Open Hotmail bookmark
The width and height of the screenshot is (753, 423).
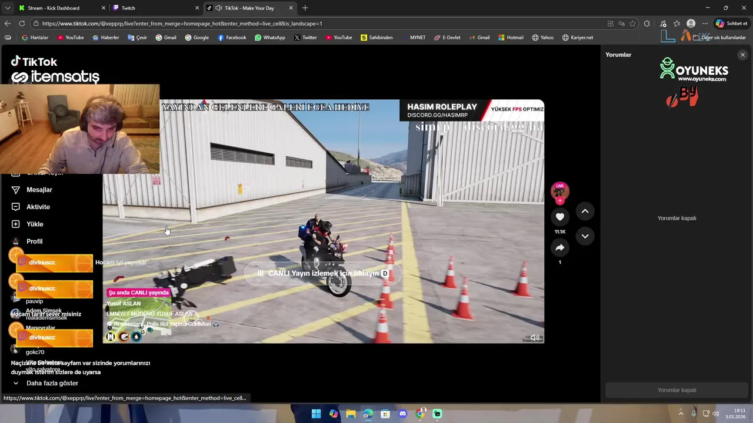tap(511, 38)
